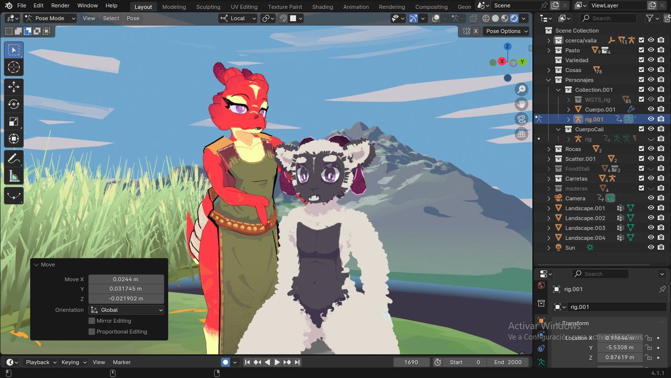The image size is (671, 378).
Task: Toggle the auto keying record button
Action: [x=225, y=362]
